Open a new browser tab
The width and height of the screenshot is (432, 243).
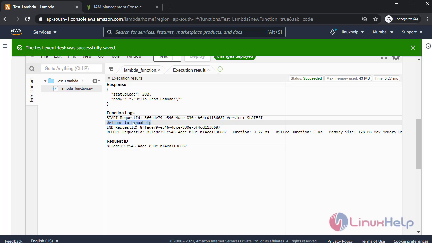(x=170, y=7)
